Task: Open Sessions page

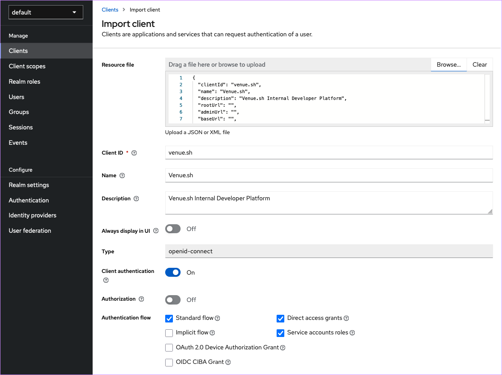Action: point(47,127)
